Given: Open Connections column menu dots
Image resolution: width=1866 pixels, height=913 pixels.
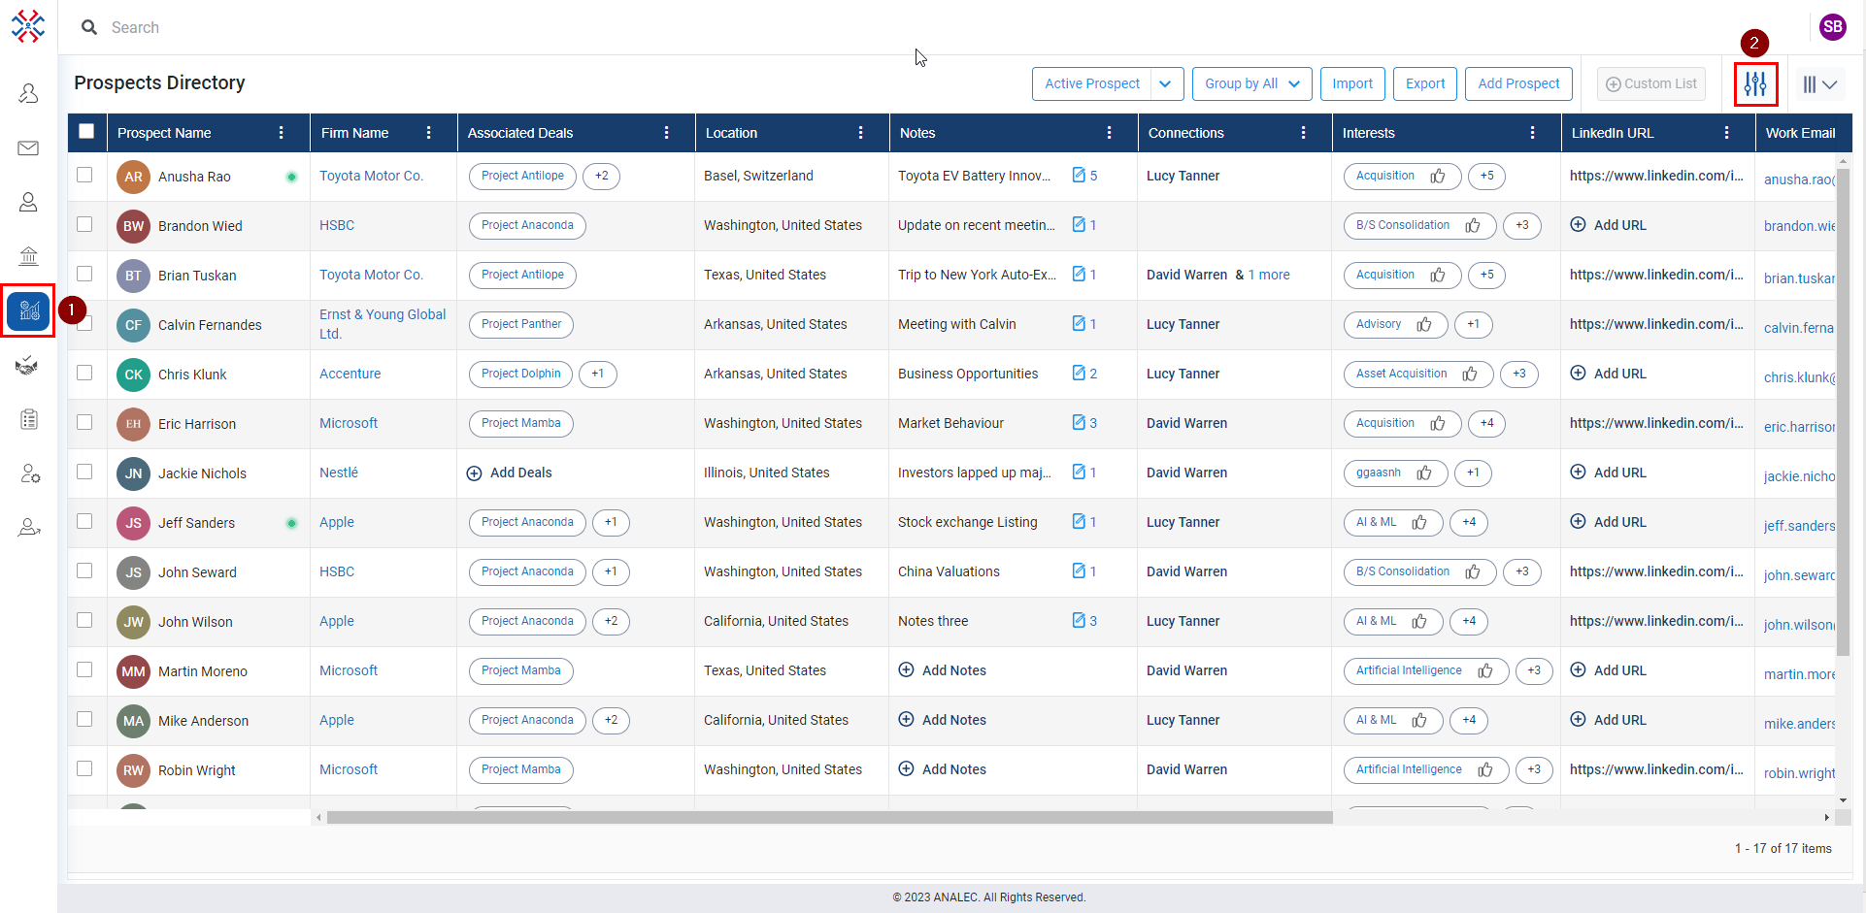Looking at the screenshot, I should [1304, 133].
